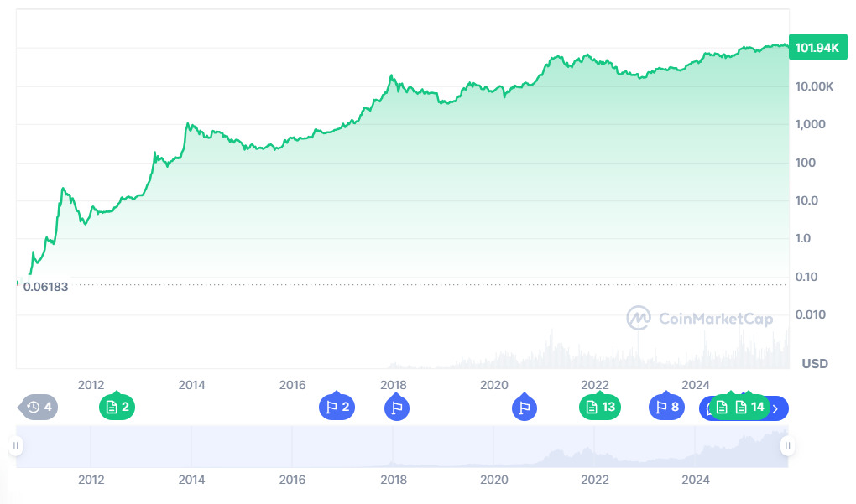
Task: Expand next events with the right chevron arrow
Action: [776, 408]
